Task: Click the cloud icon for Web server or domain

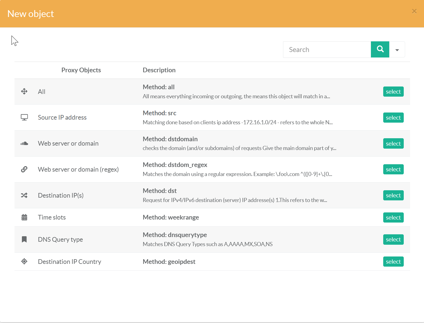Action: click(x=24, y=143)
